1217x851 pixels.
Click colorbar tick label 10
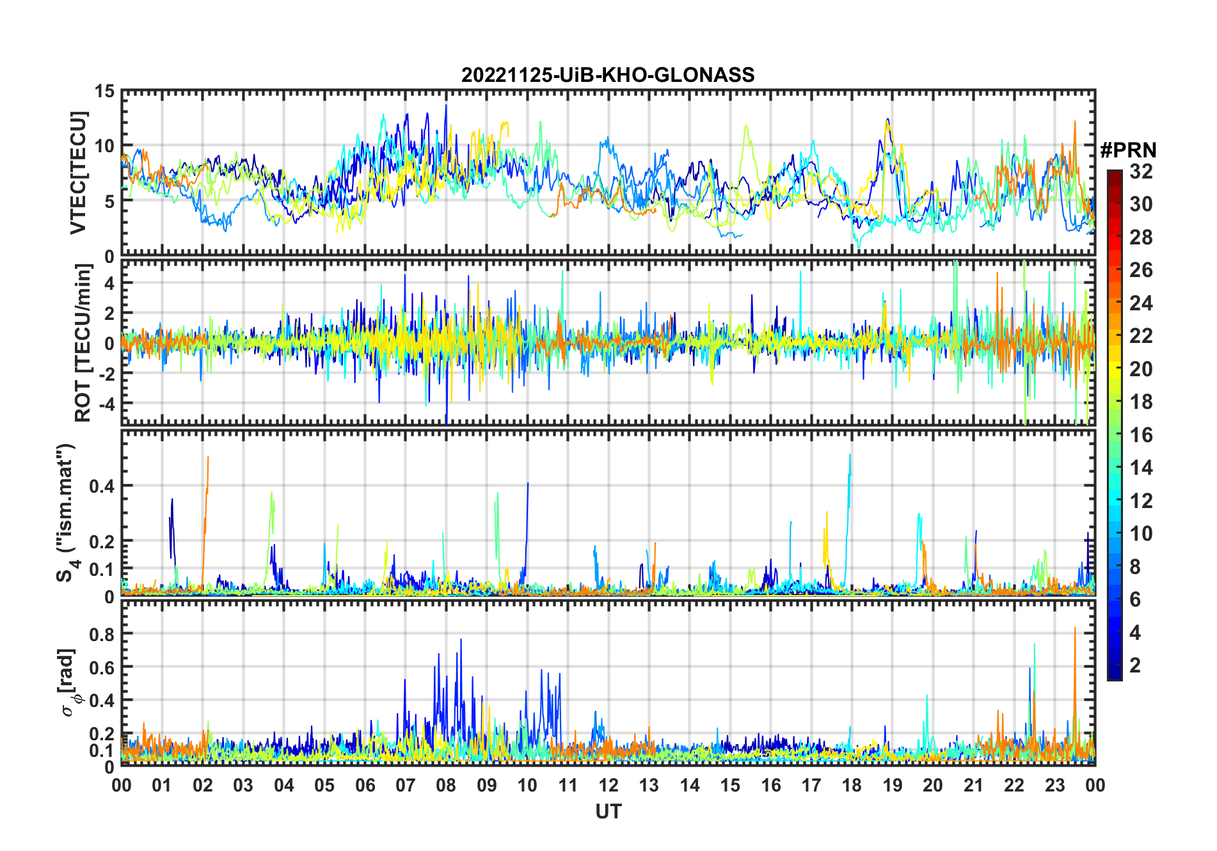click(x=1141, y=534)
